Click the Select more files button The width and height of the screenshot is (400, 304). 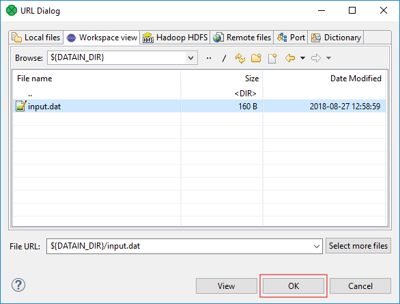(x=358, y=246)
